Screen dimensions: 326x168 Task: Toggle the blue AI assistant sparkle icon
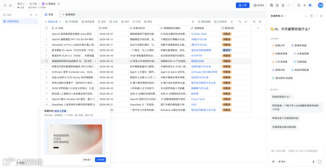point(310,5)
